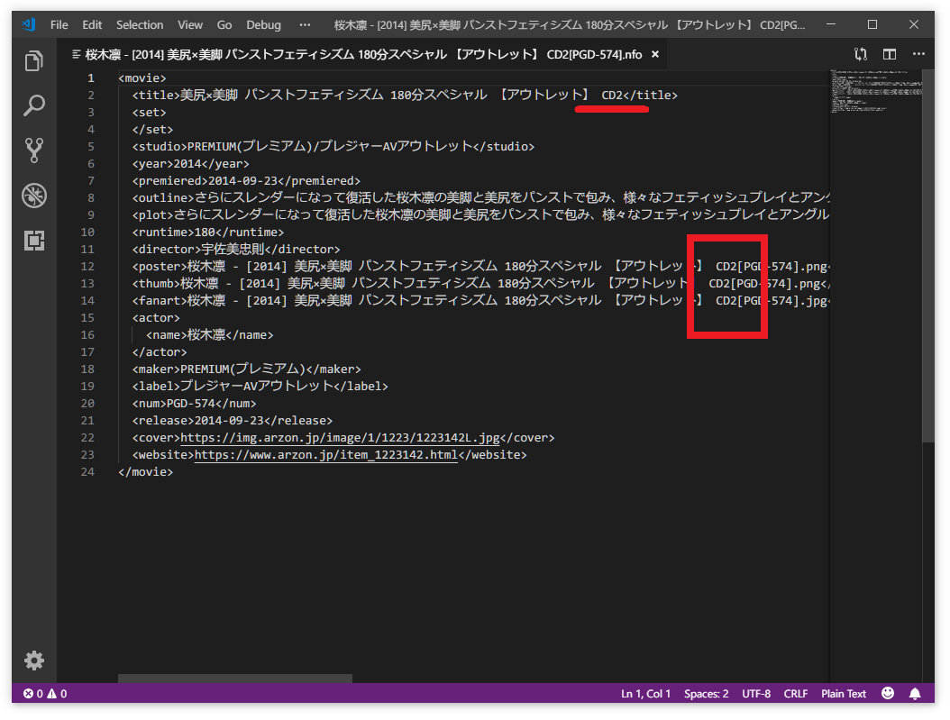Screen dimensions: 950x720
Task: Open the Search view in activity bar
Action: tap(34, 105)
